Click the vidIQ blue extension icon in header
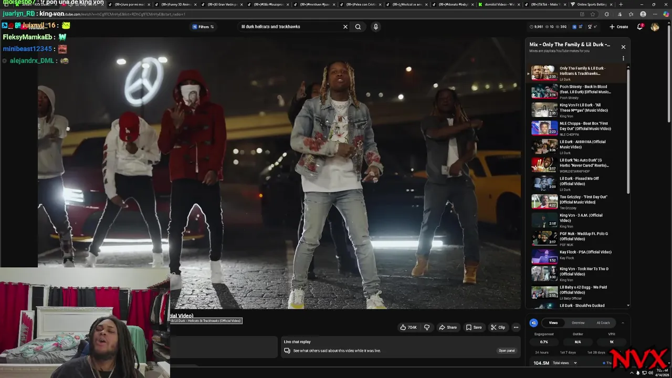Image resolution: width=672 pixels, height=378 pixels. coord(574,27)
